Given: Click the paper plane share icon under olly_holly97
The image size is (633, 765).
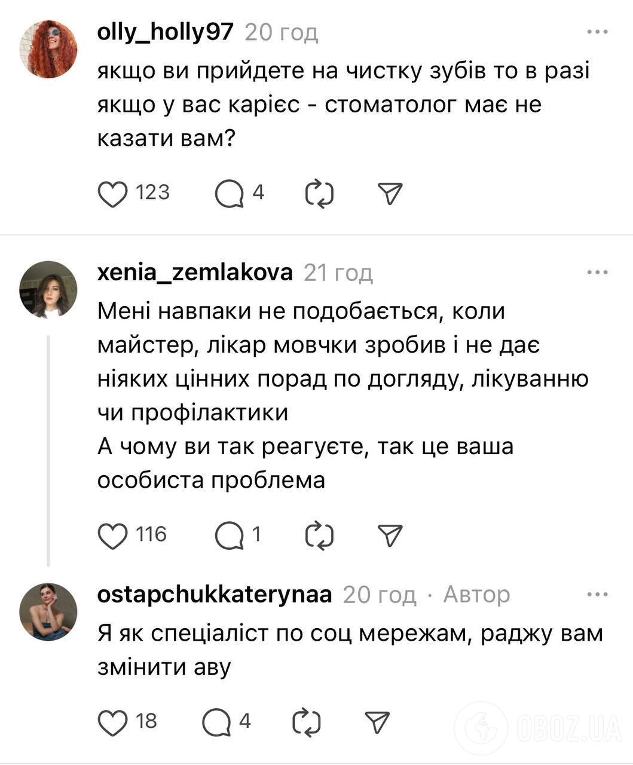Looking at the screenshot, I should [390, 192].
